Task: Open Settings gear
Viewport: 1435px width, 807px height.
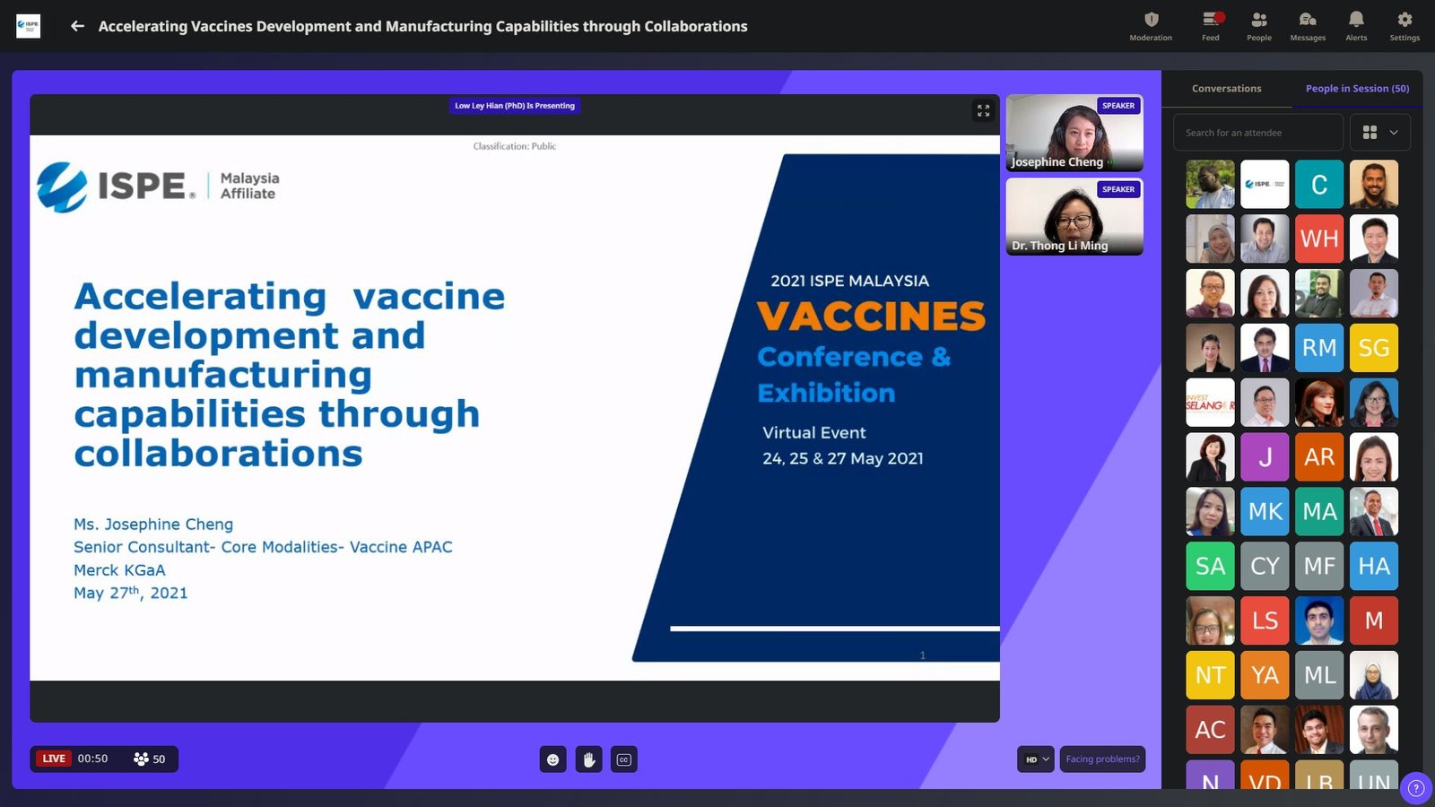Action: tap(1405, 25)
